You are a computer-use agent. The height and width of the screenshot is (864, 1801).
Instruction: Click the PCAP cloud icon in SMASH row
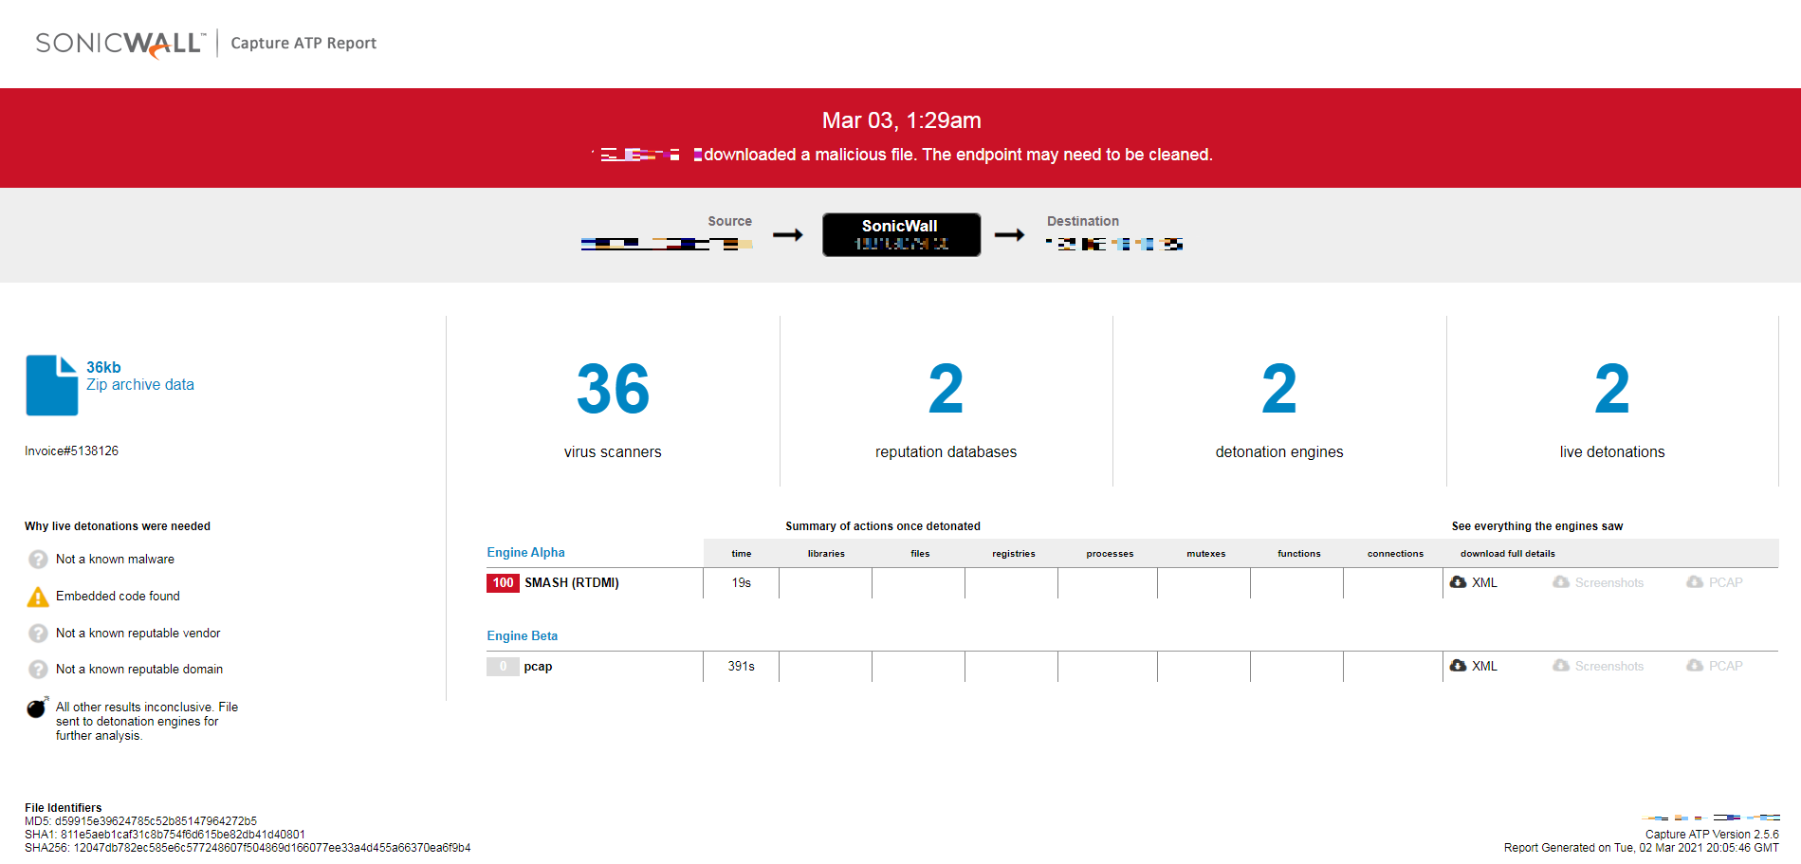click(1695, 582)
